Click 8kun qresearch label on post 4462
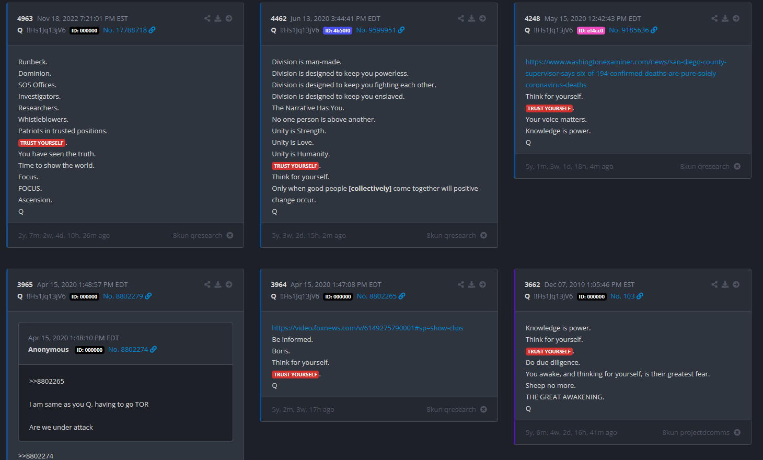763x460 pixels. pos(451,235)
